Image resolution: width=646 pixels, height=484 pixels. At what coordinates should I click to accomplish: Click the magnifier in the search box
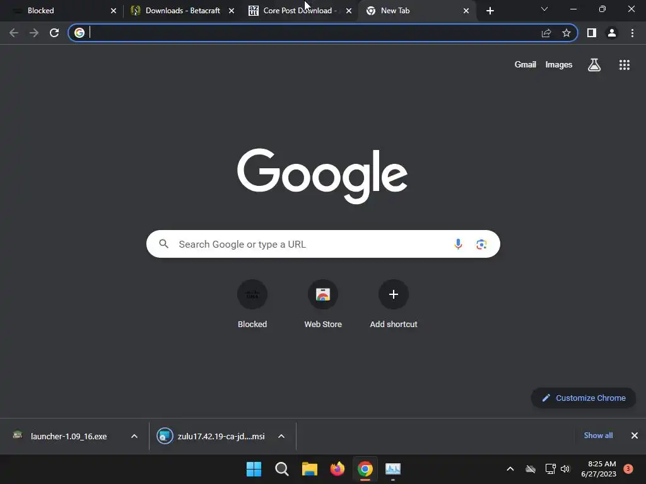pos(164,244)
